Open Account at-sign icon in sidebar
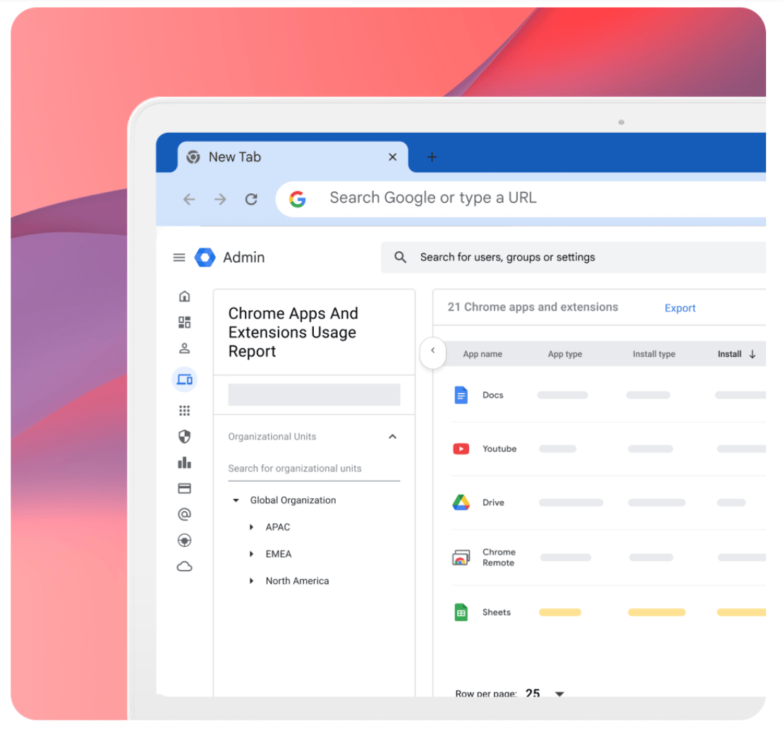Viewport: 783px width, 731px height. pos(184,514)
